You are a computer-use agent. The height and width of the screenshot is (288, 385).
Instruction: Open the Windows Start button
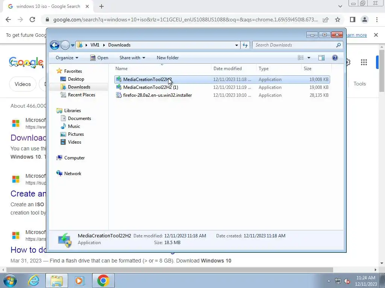point(10,280)
